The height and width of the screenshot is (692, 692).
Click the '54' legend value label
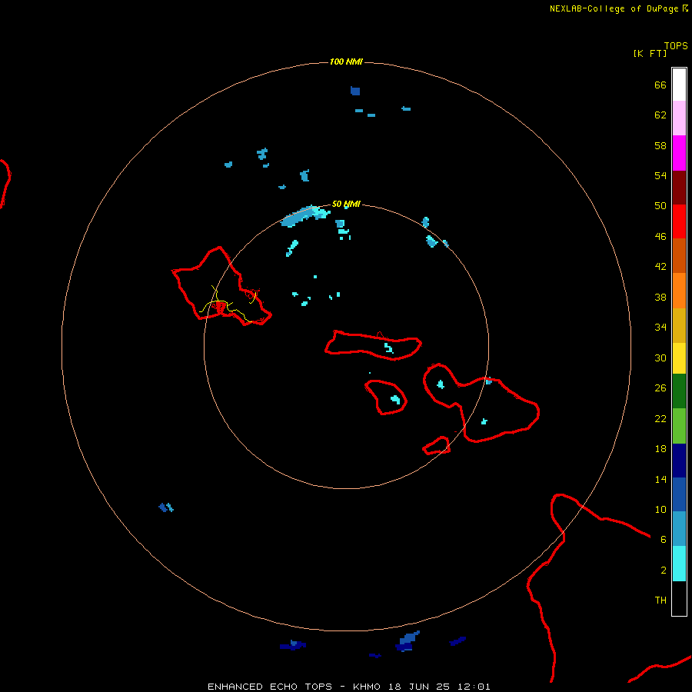coord(660,175)
